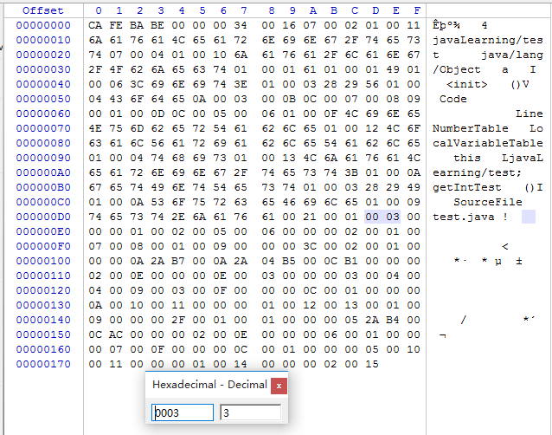
Task: Click column header A
Action: tap(312, 10)
